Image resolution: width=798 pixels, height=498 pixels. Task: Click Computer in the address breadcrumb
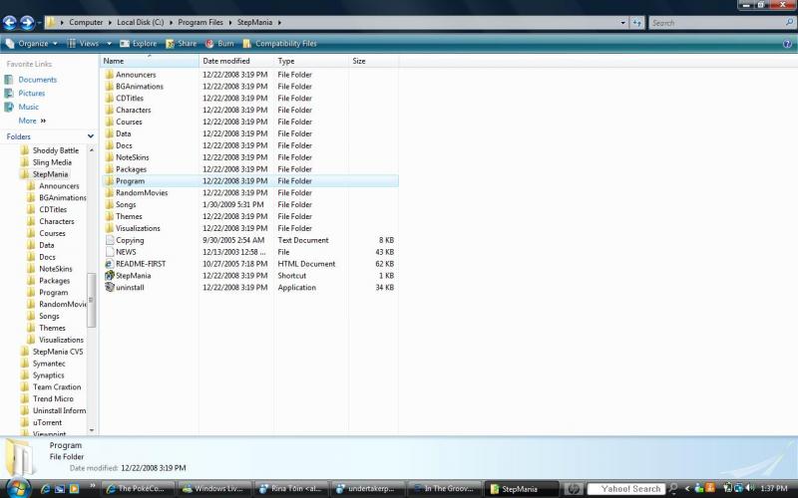(x=86, y=22)
